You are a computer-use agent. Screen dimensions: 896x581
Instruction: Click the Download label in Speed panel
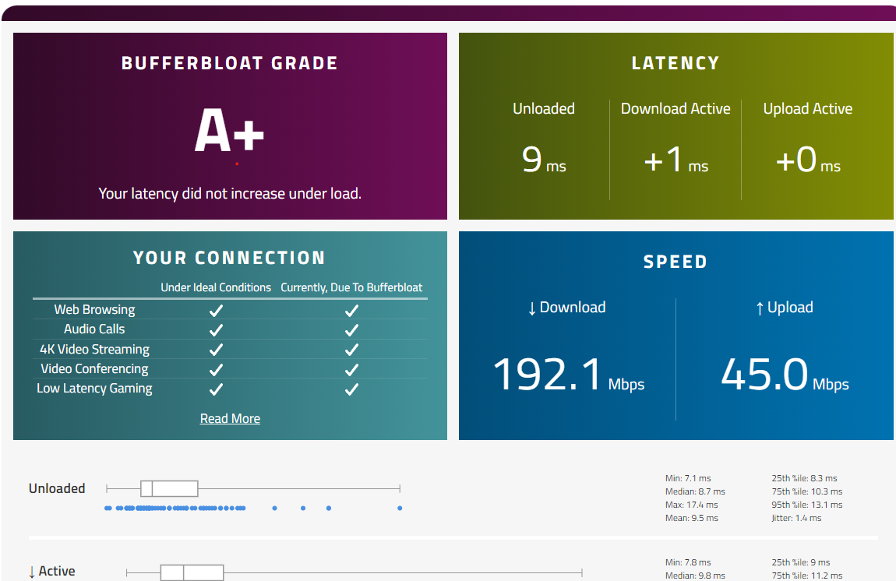567,308
